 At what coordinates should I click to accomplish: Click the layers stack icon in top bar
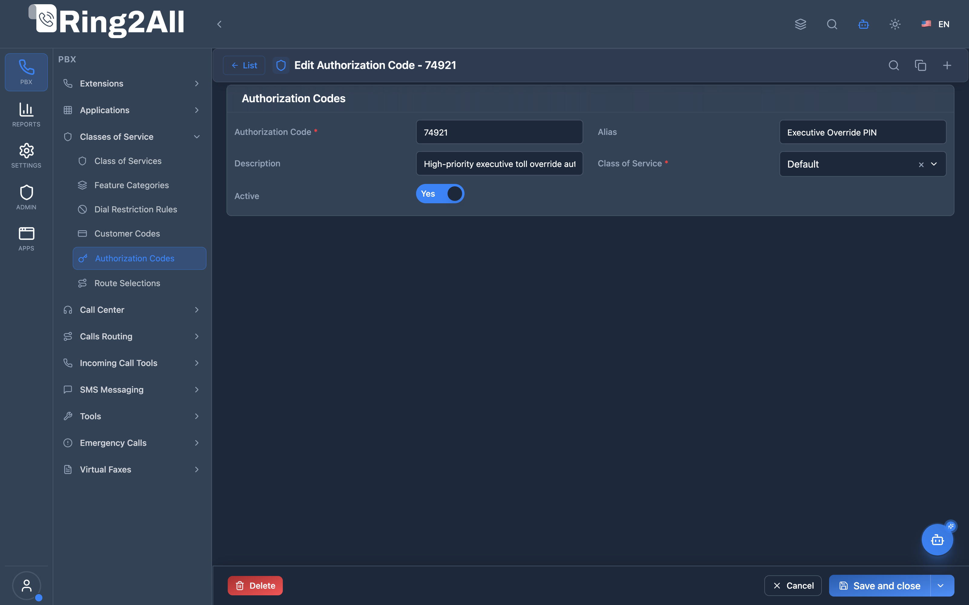[800, 24]
